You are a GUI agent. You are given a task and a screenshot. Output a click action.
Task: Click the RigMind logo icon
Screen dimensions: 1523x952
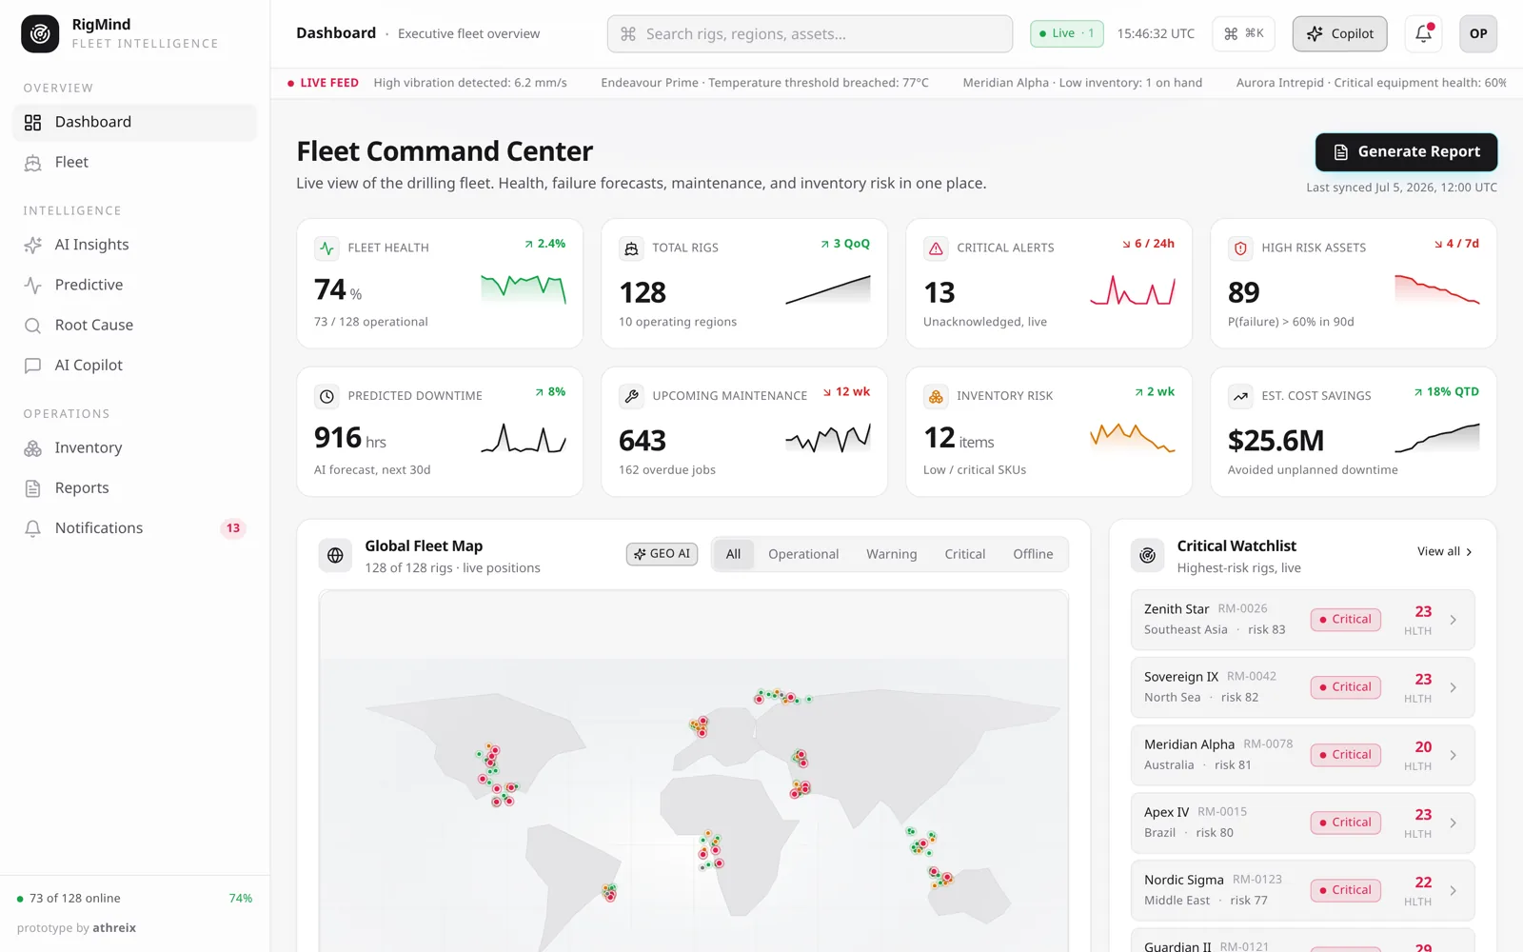click(40, 33)
